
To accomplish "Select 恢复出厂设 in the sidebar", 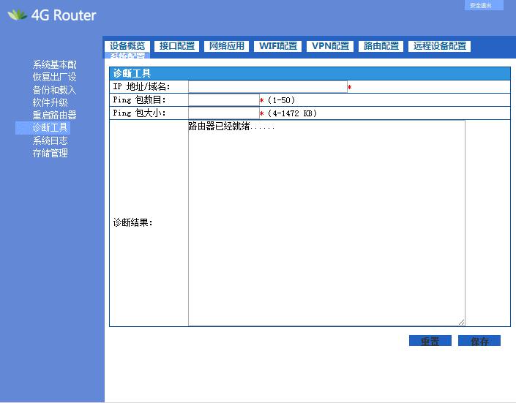I will (54, 78).
